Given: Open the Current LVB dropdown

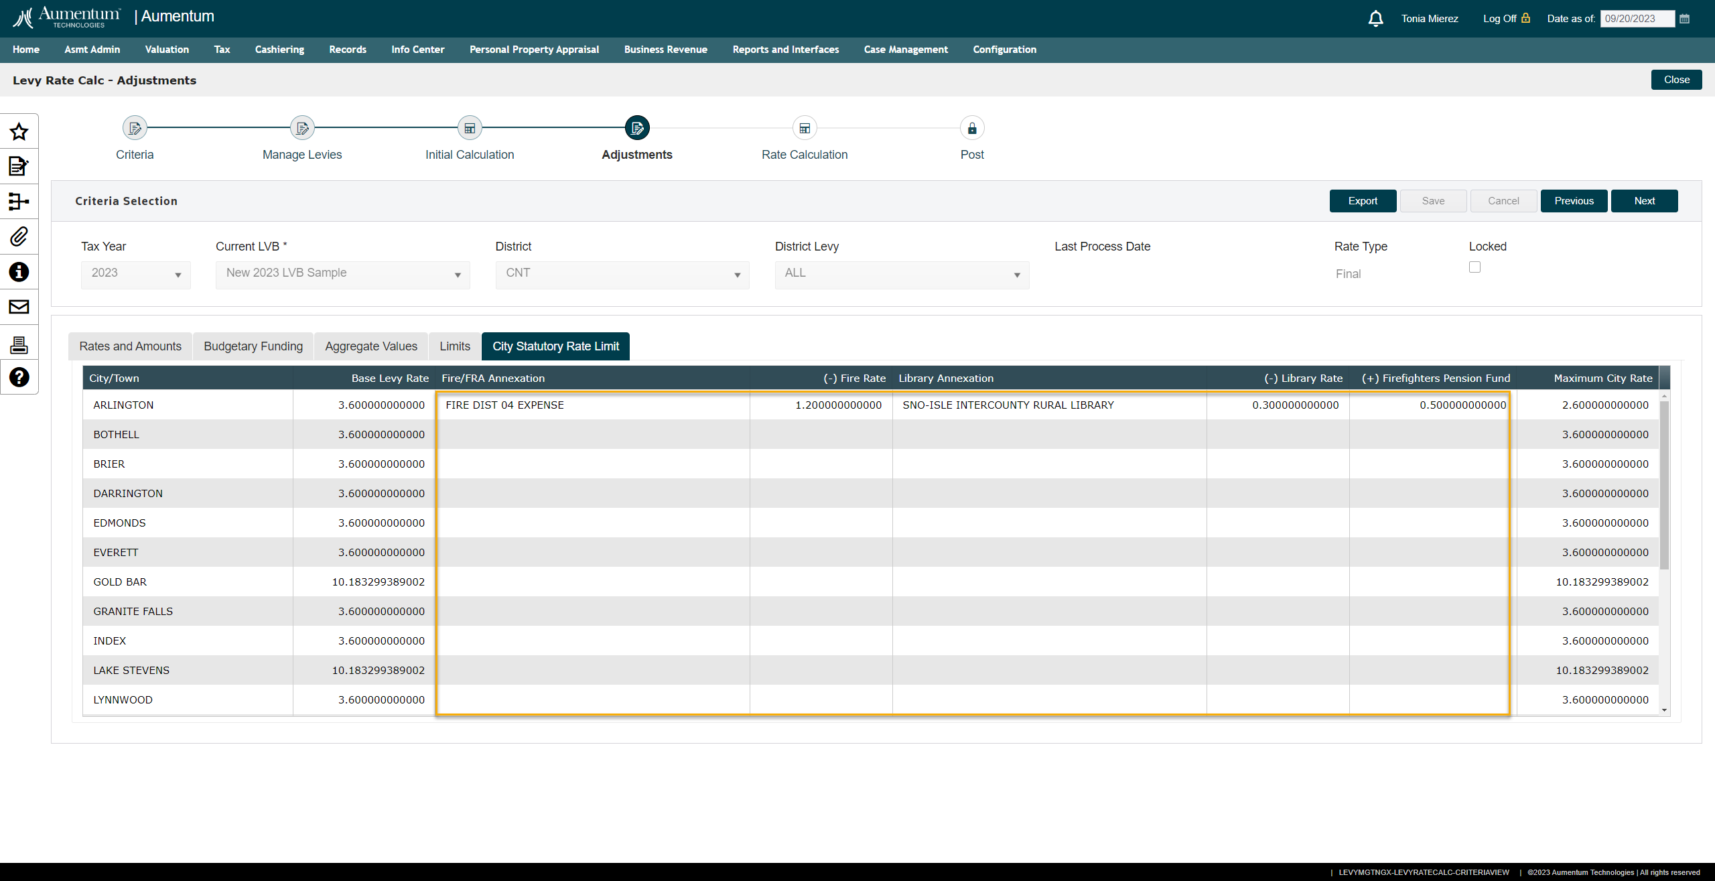Looking at the screenshot, I should coord(343,274).
